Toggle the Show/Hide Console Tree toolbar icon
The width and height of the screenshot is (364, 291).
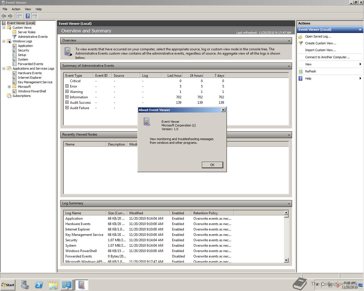(19, 16)
